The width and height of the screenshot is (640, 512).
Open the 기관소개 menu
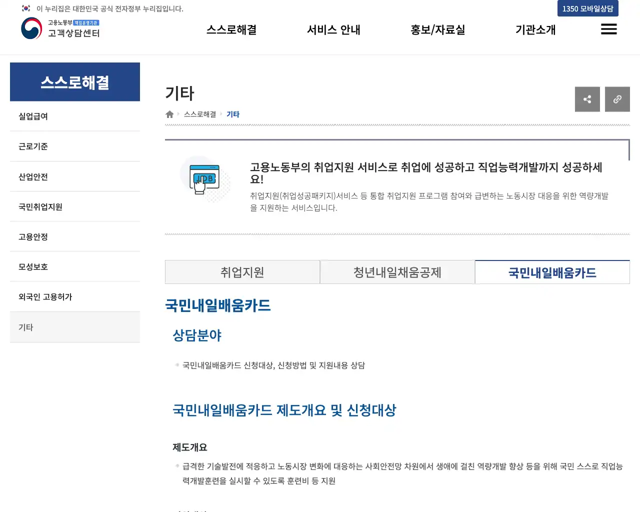point(535,29)
